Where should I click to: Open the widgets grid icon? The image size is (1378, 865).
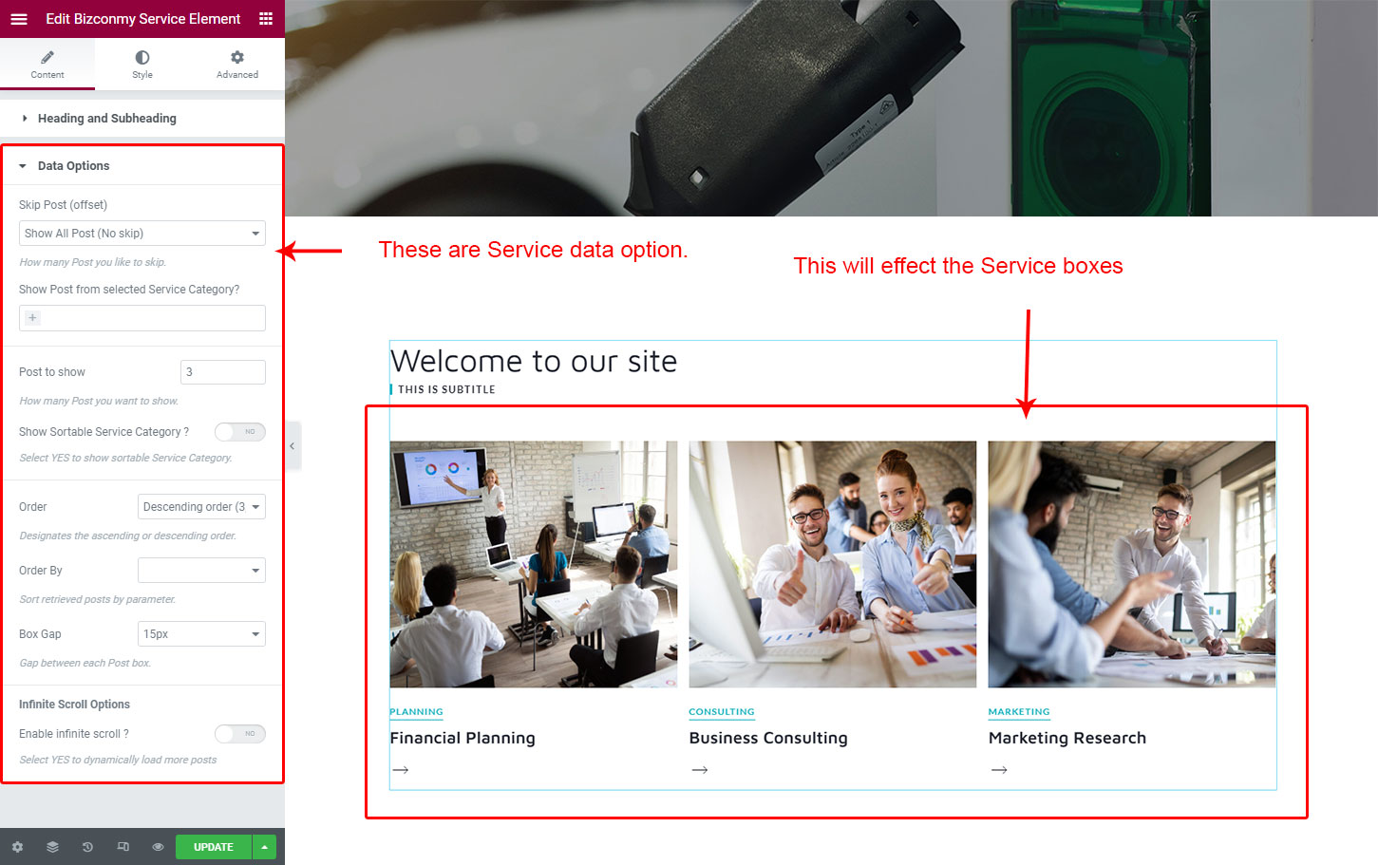tap(266, 19)
